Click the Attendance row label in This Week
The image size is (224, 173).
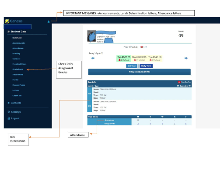tap(109, 120)
